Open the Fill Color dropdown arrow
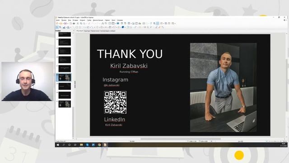The image size is (289, 163). (70, 27)
